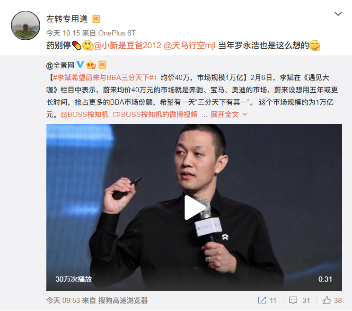Click the blue V verification badge

click(x=80, y=65)
